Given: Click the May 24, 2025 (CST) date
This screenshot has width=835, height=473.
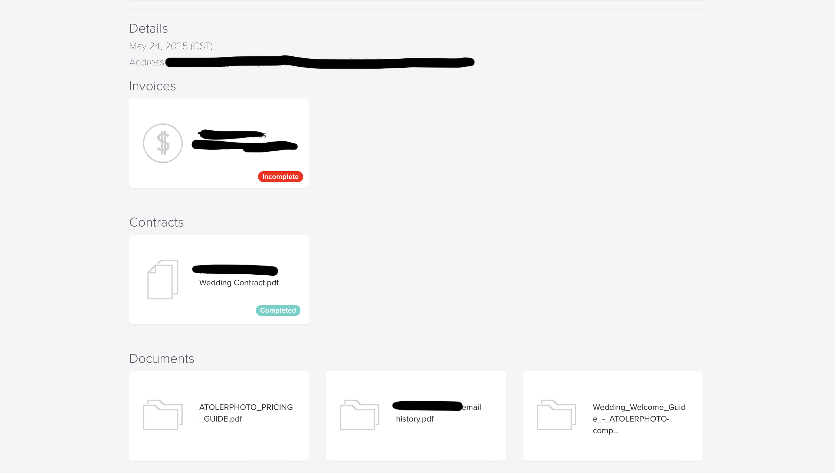Looking at the screenshot, I should 171,46.
